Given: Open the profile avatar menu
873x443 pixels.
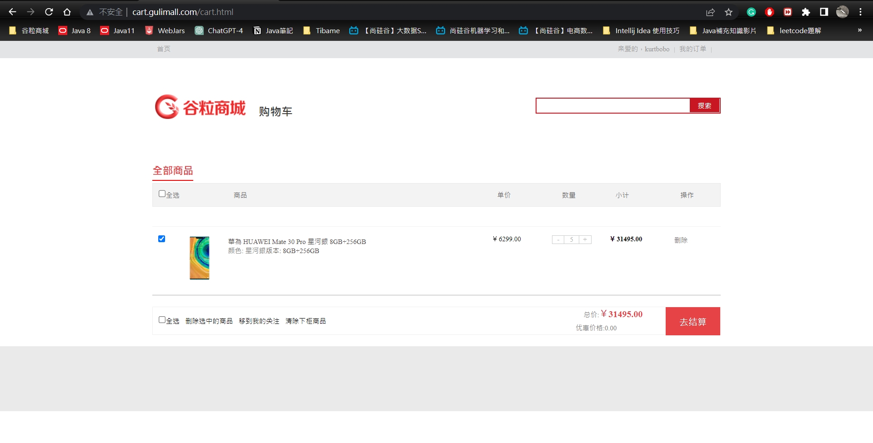Looking at the screenshot, I should click(x=843, y=12).
